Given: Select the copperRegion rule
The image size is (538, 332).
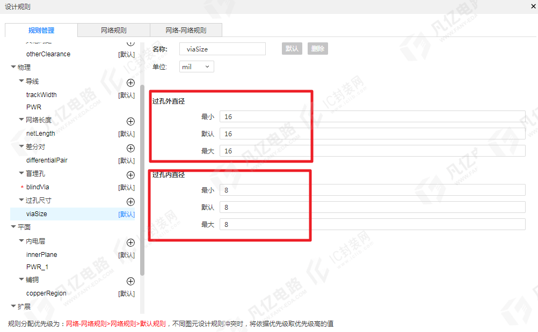Looking at the screenshot, I should [x=46, y=293].
